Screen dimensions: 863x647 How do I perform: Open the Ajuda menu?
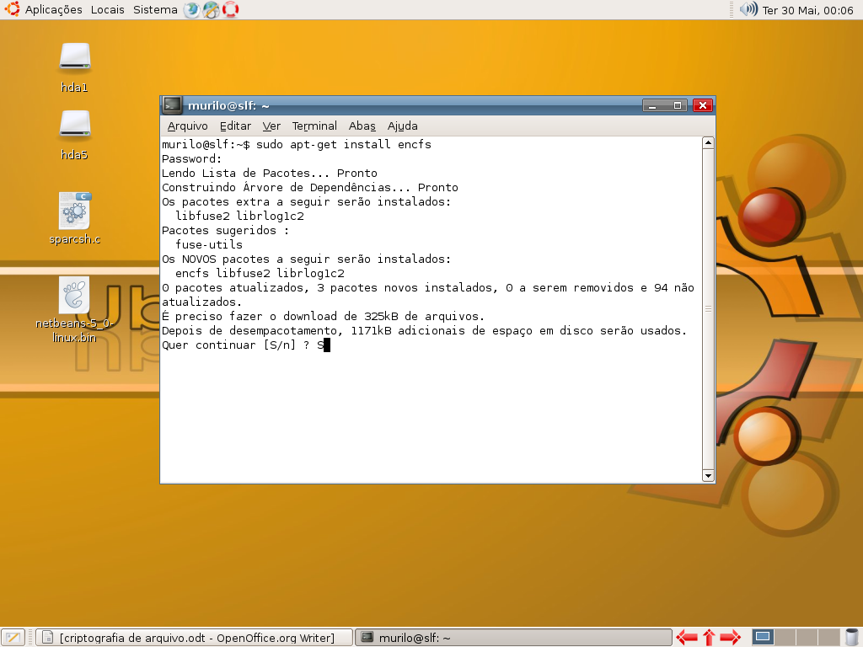(402, 126)
